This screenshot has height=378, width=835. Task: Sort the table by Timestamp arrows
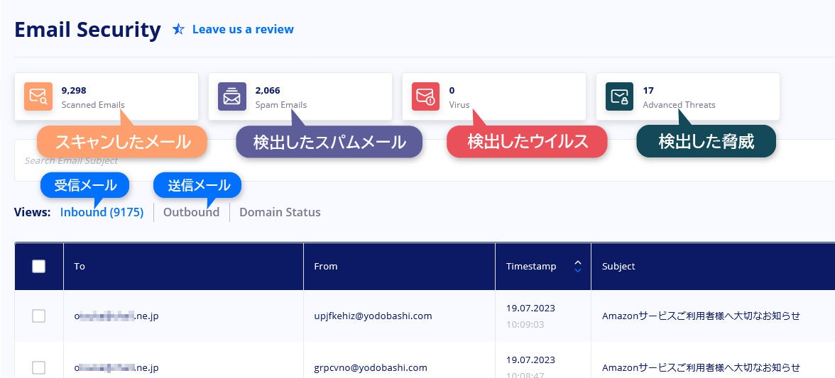tap(578, 267)
